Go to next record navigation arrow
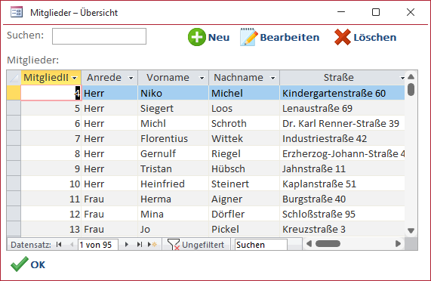The height and width of the screenshot is (281, 431). click(127, 245)
